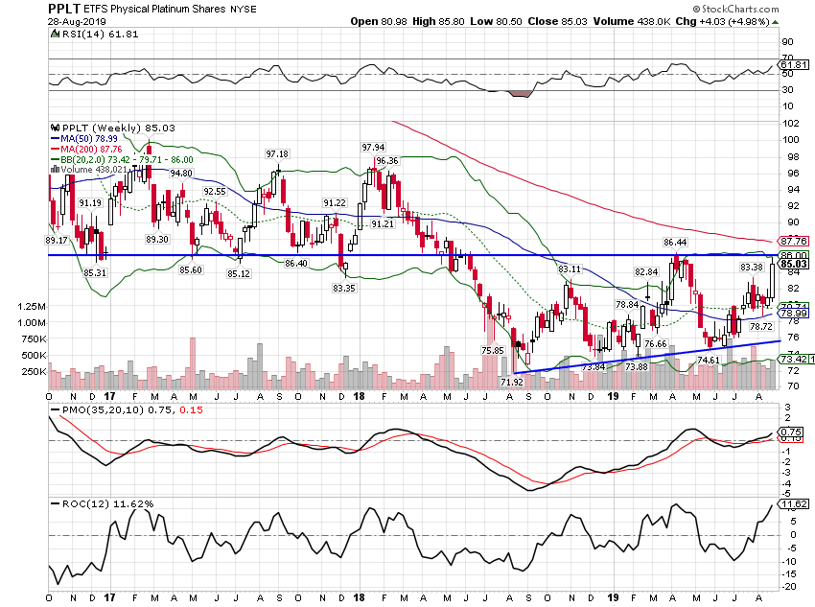This screenshot has height=607, width=815.
Task: Click the 96.36 price label
Action: (x=387, y=161)
